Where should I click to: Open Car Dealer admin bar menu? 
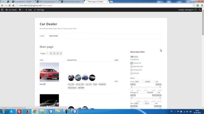click(11, 10)
